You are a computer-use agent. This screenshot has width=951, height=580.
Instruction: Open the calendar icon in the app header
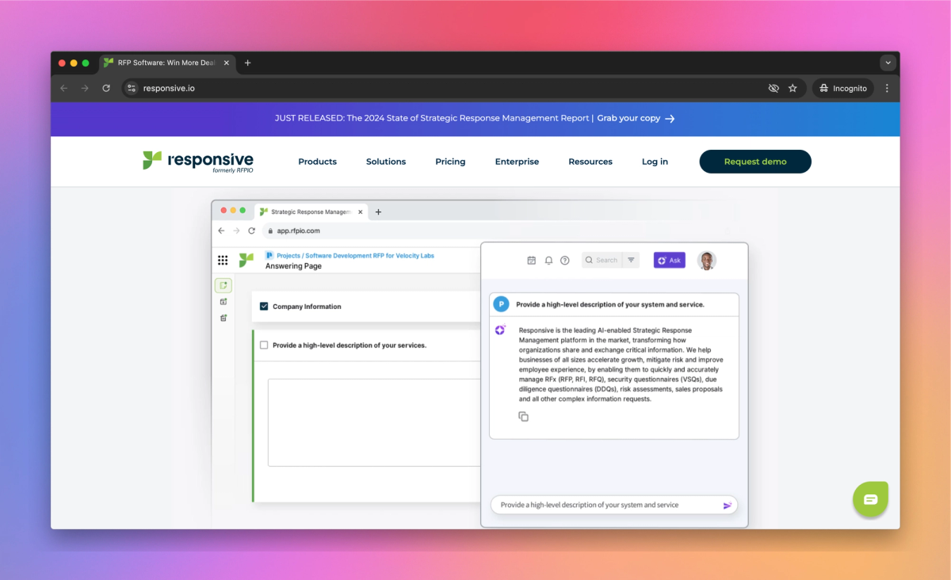(532, 260)
